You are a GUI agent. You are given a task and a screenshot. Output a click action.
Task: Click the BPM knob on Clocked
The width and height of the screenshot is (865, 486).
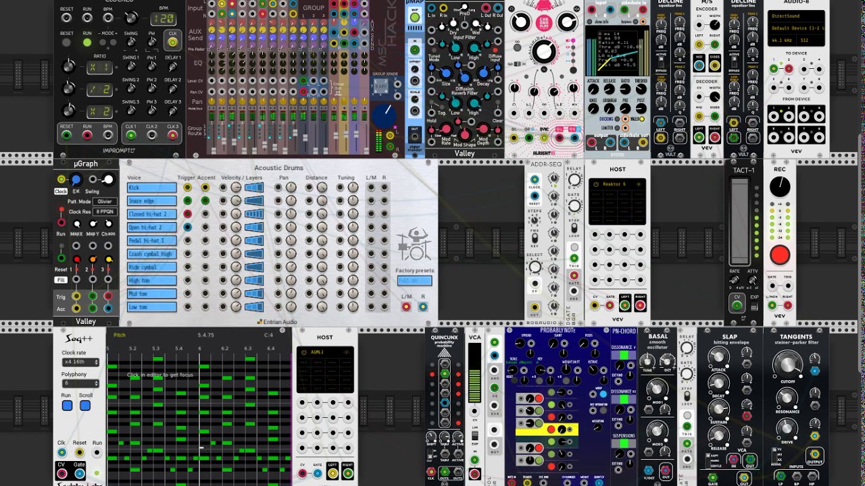pos(131,18)
